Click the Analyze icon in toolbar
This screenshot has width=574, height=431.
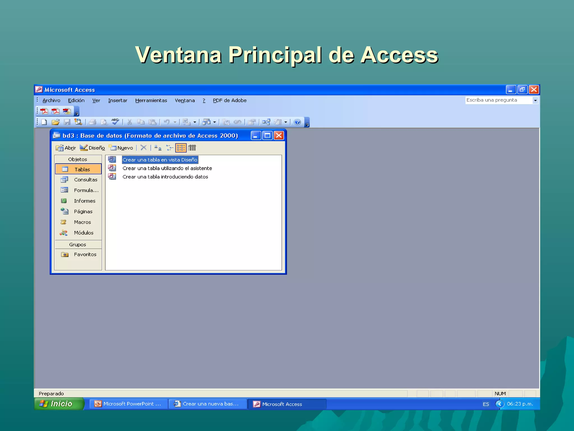coord(207,122)
